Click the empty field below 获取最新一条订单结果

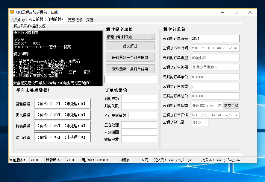pos(131,79)
